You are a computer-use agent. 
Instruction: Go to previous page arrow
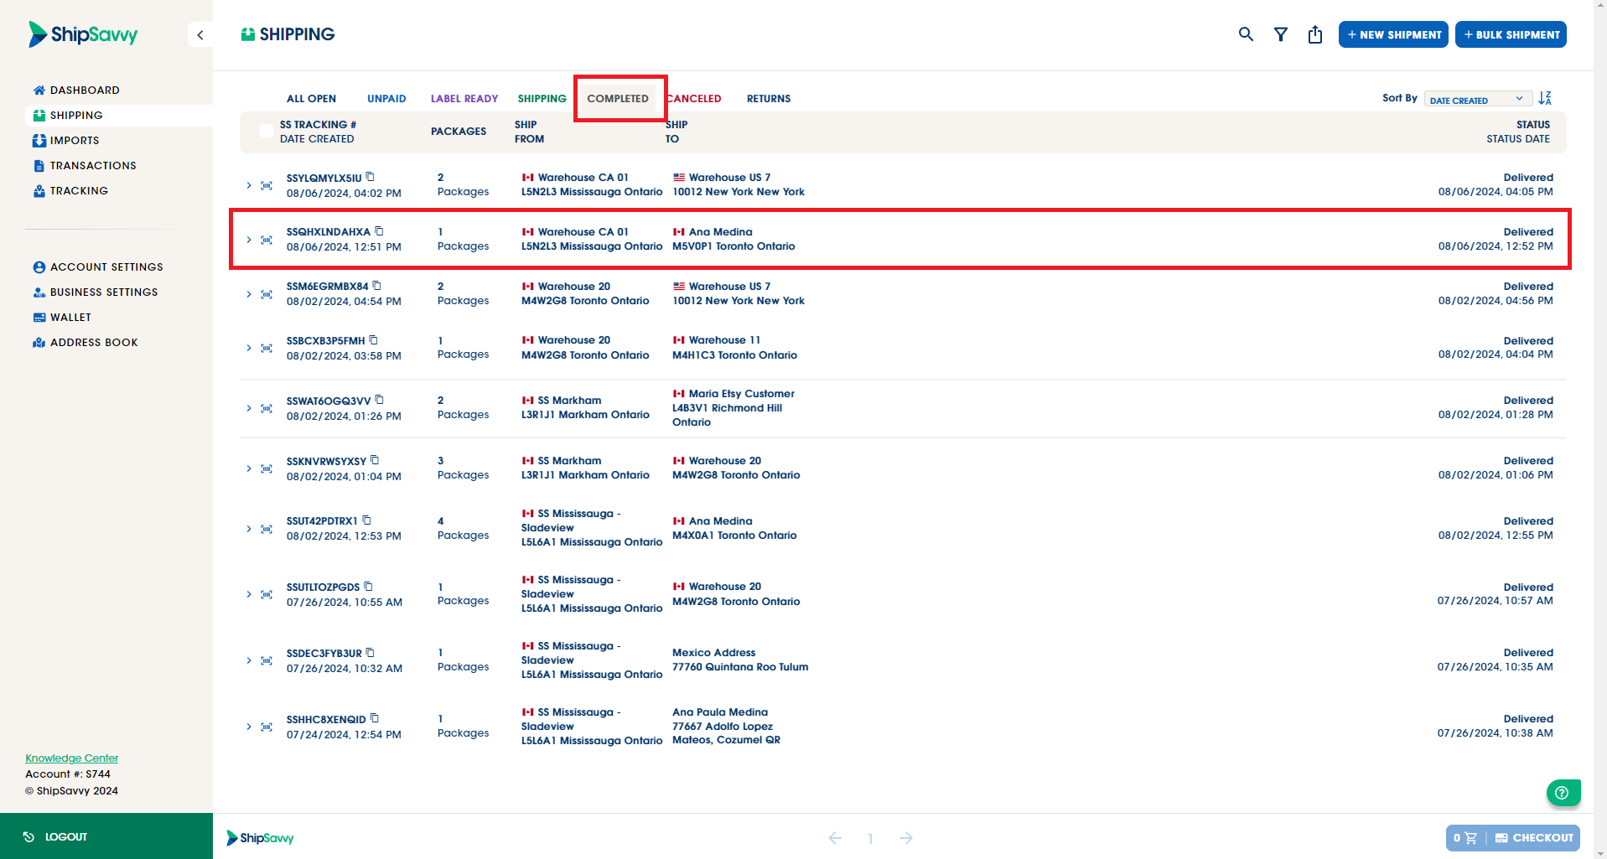[x=835, y=838]
